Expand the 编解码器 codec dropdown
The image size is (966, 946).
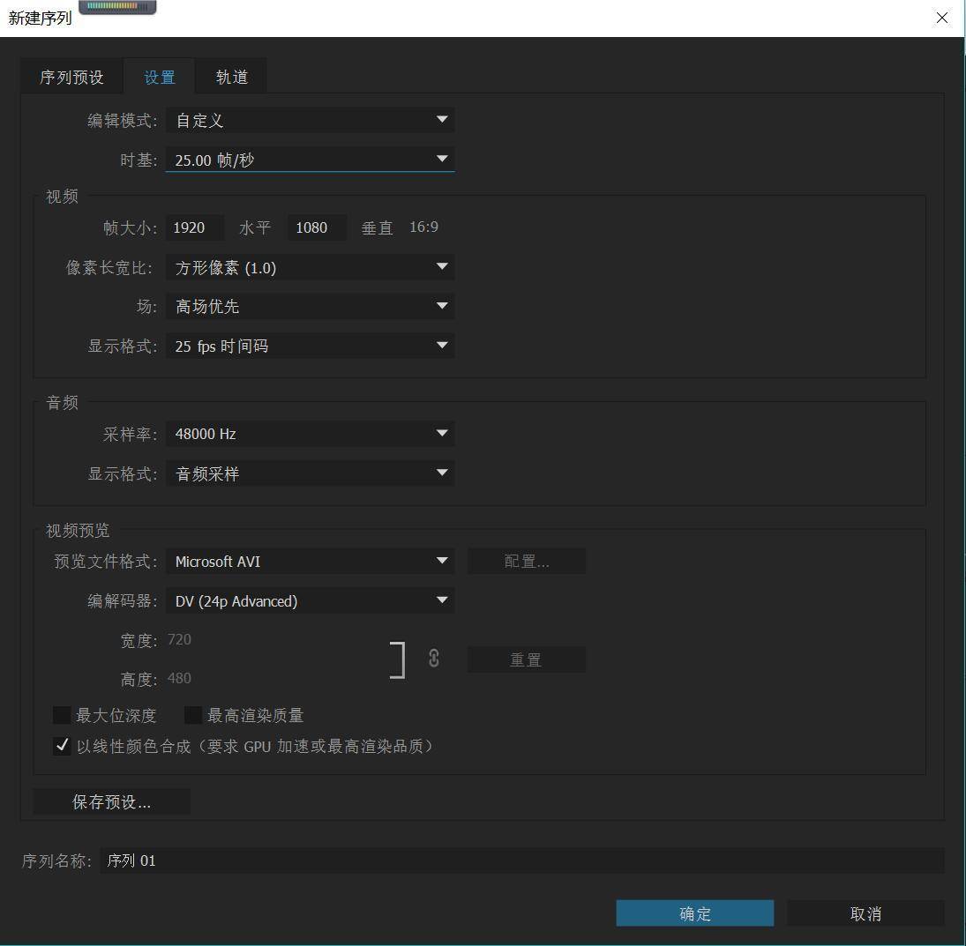point(310,600)
